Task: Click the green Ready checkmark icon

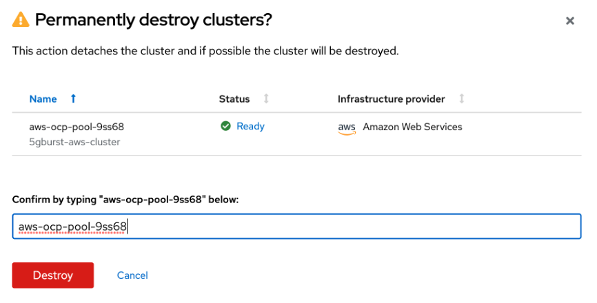Action: (225, 127)
